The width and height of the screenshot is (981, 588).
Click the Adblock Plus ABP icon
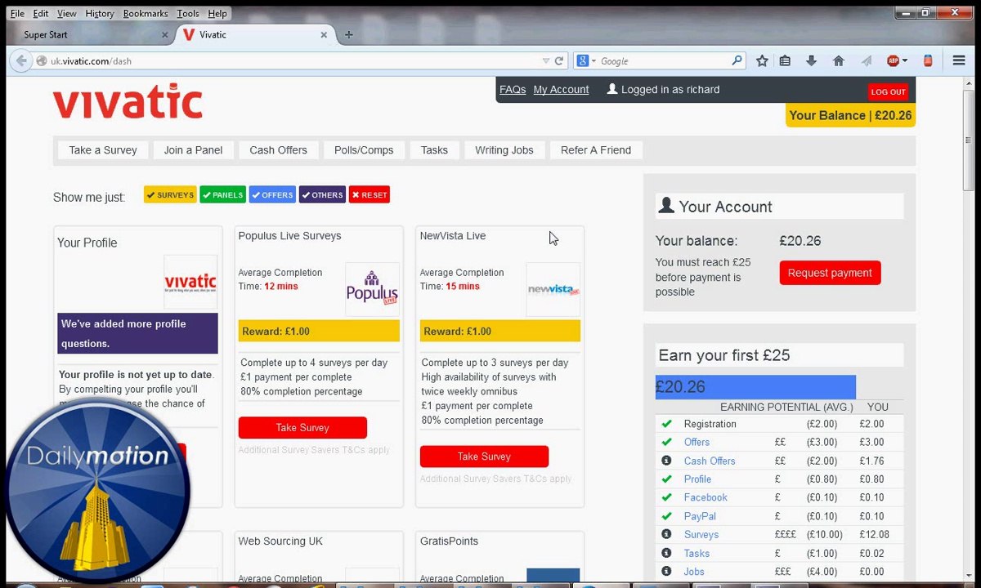click(x=893, y=60)
